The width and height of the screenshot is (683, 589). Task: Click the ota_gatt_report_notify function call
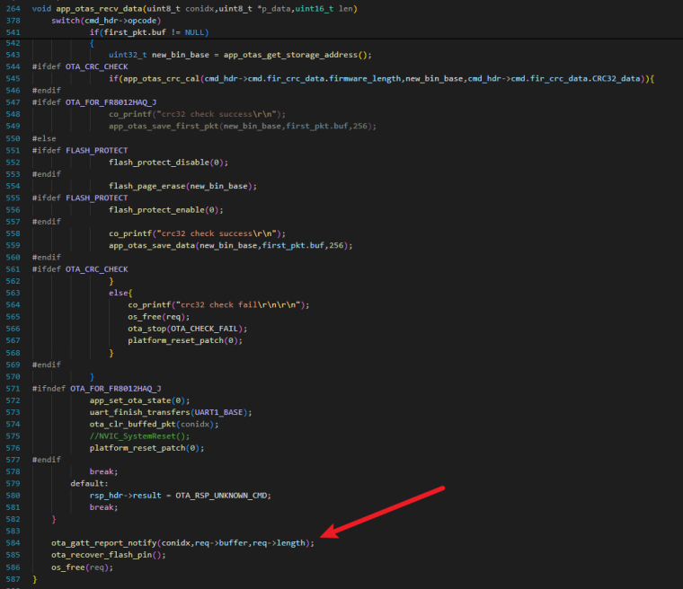click(182, 543)
